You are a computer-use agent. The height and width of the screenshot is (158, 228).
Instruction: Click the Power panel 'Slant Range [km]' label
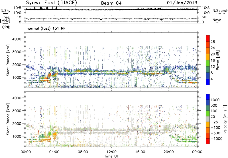[8, 60]
